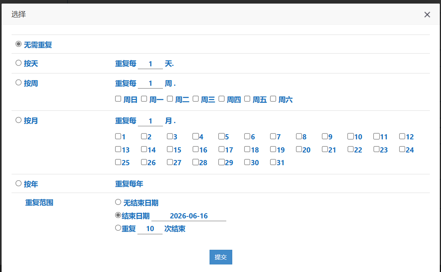Viewport: 441px width, 272px height.
Task: Select day 22 checkbox
Action: click(351, 149)
